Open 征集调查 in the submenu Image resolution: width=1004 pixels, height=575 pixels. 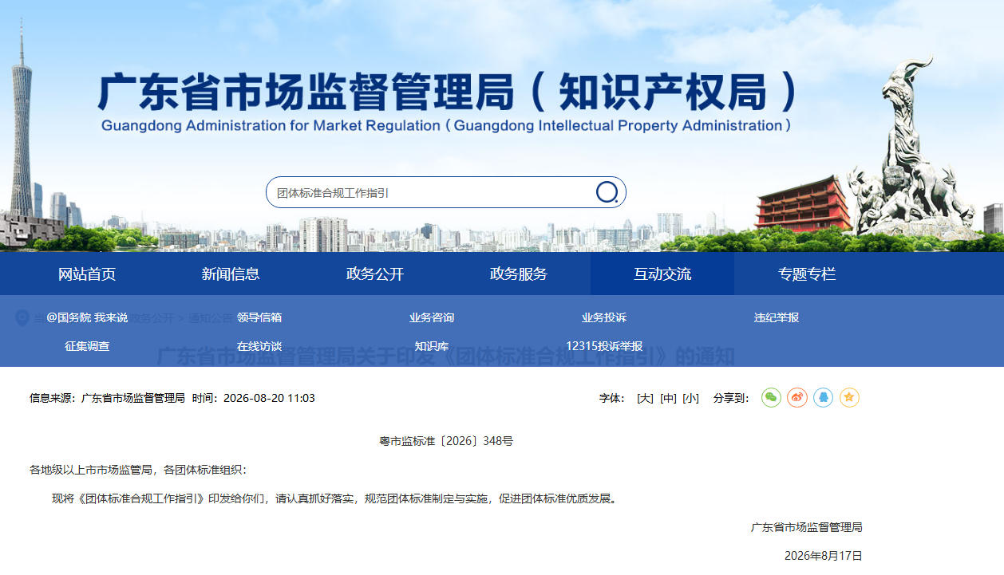tap(87, 346)
